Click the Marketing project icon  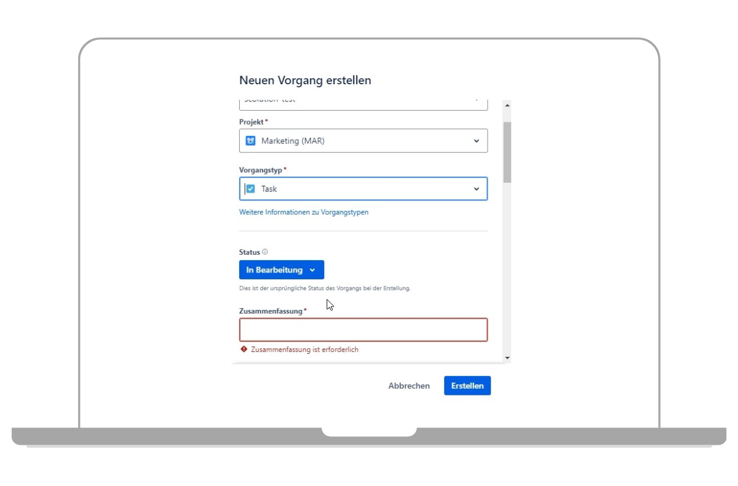pyautogui.click(x=250, y=140)
